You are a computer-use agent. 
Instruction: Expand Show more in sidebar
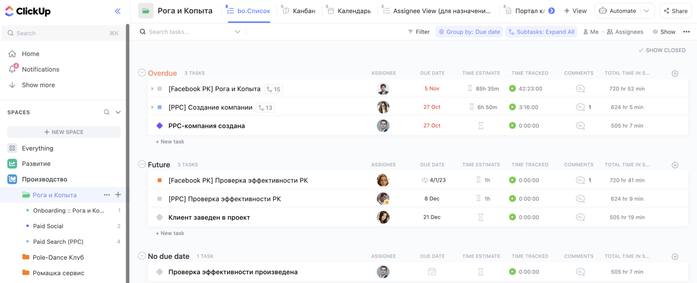(38, 85)
